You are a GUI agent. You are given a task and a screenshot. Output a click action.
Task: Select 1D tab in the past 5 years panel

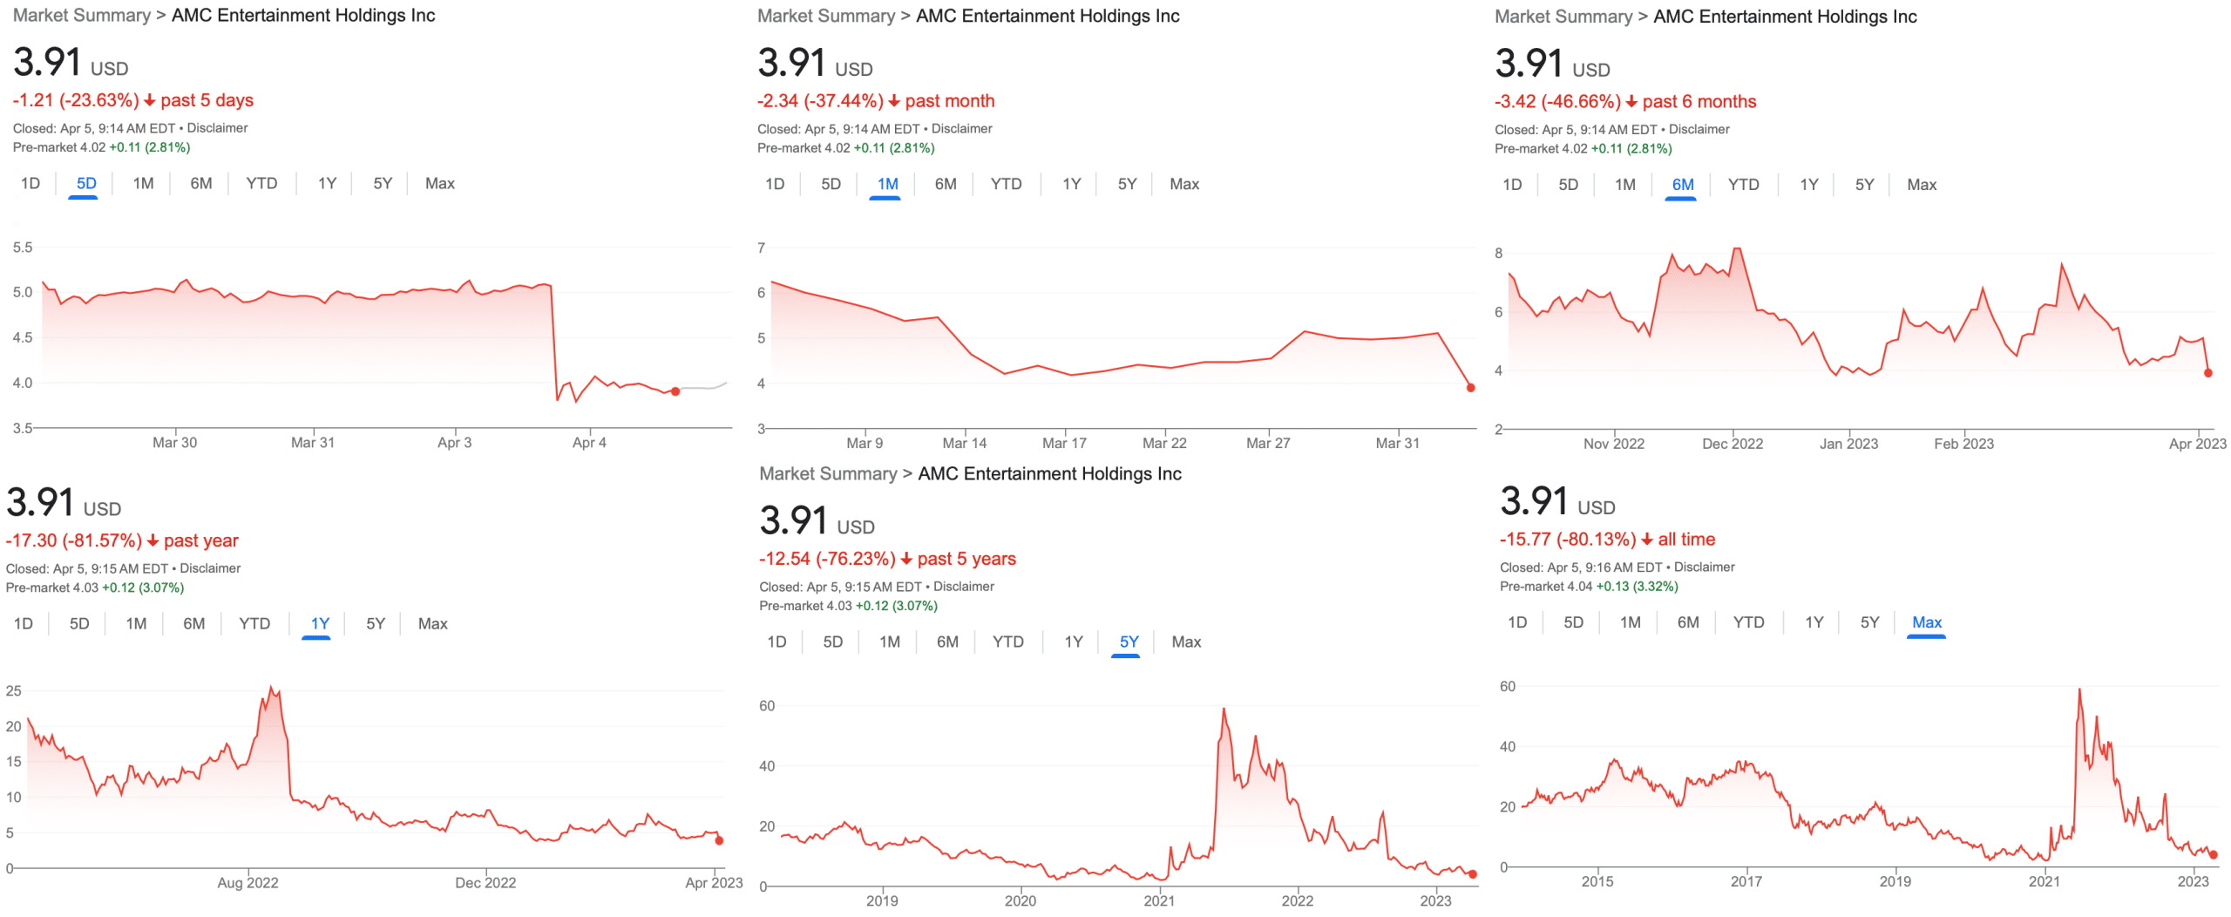[x=776, y=642]
